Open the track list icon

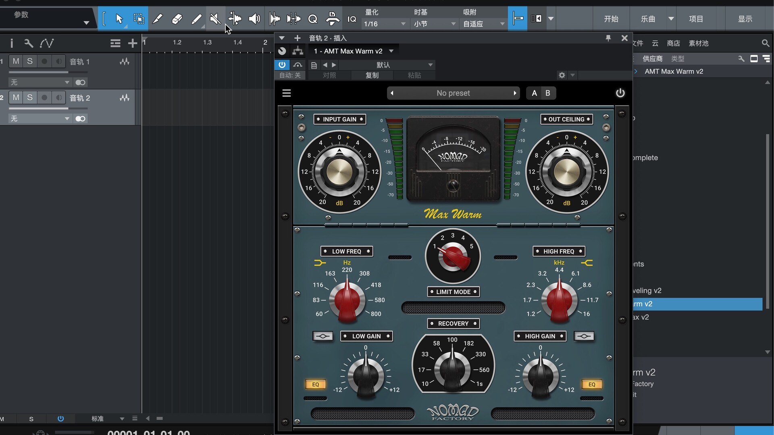115,43
